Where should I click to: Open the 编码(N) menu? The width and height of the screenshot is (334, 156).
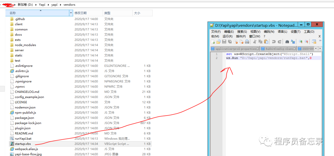[x=269, y=32]
